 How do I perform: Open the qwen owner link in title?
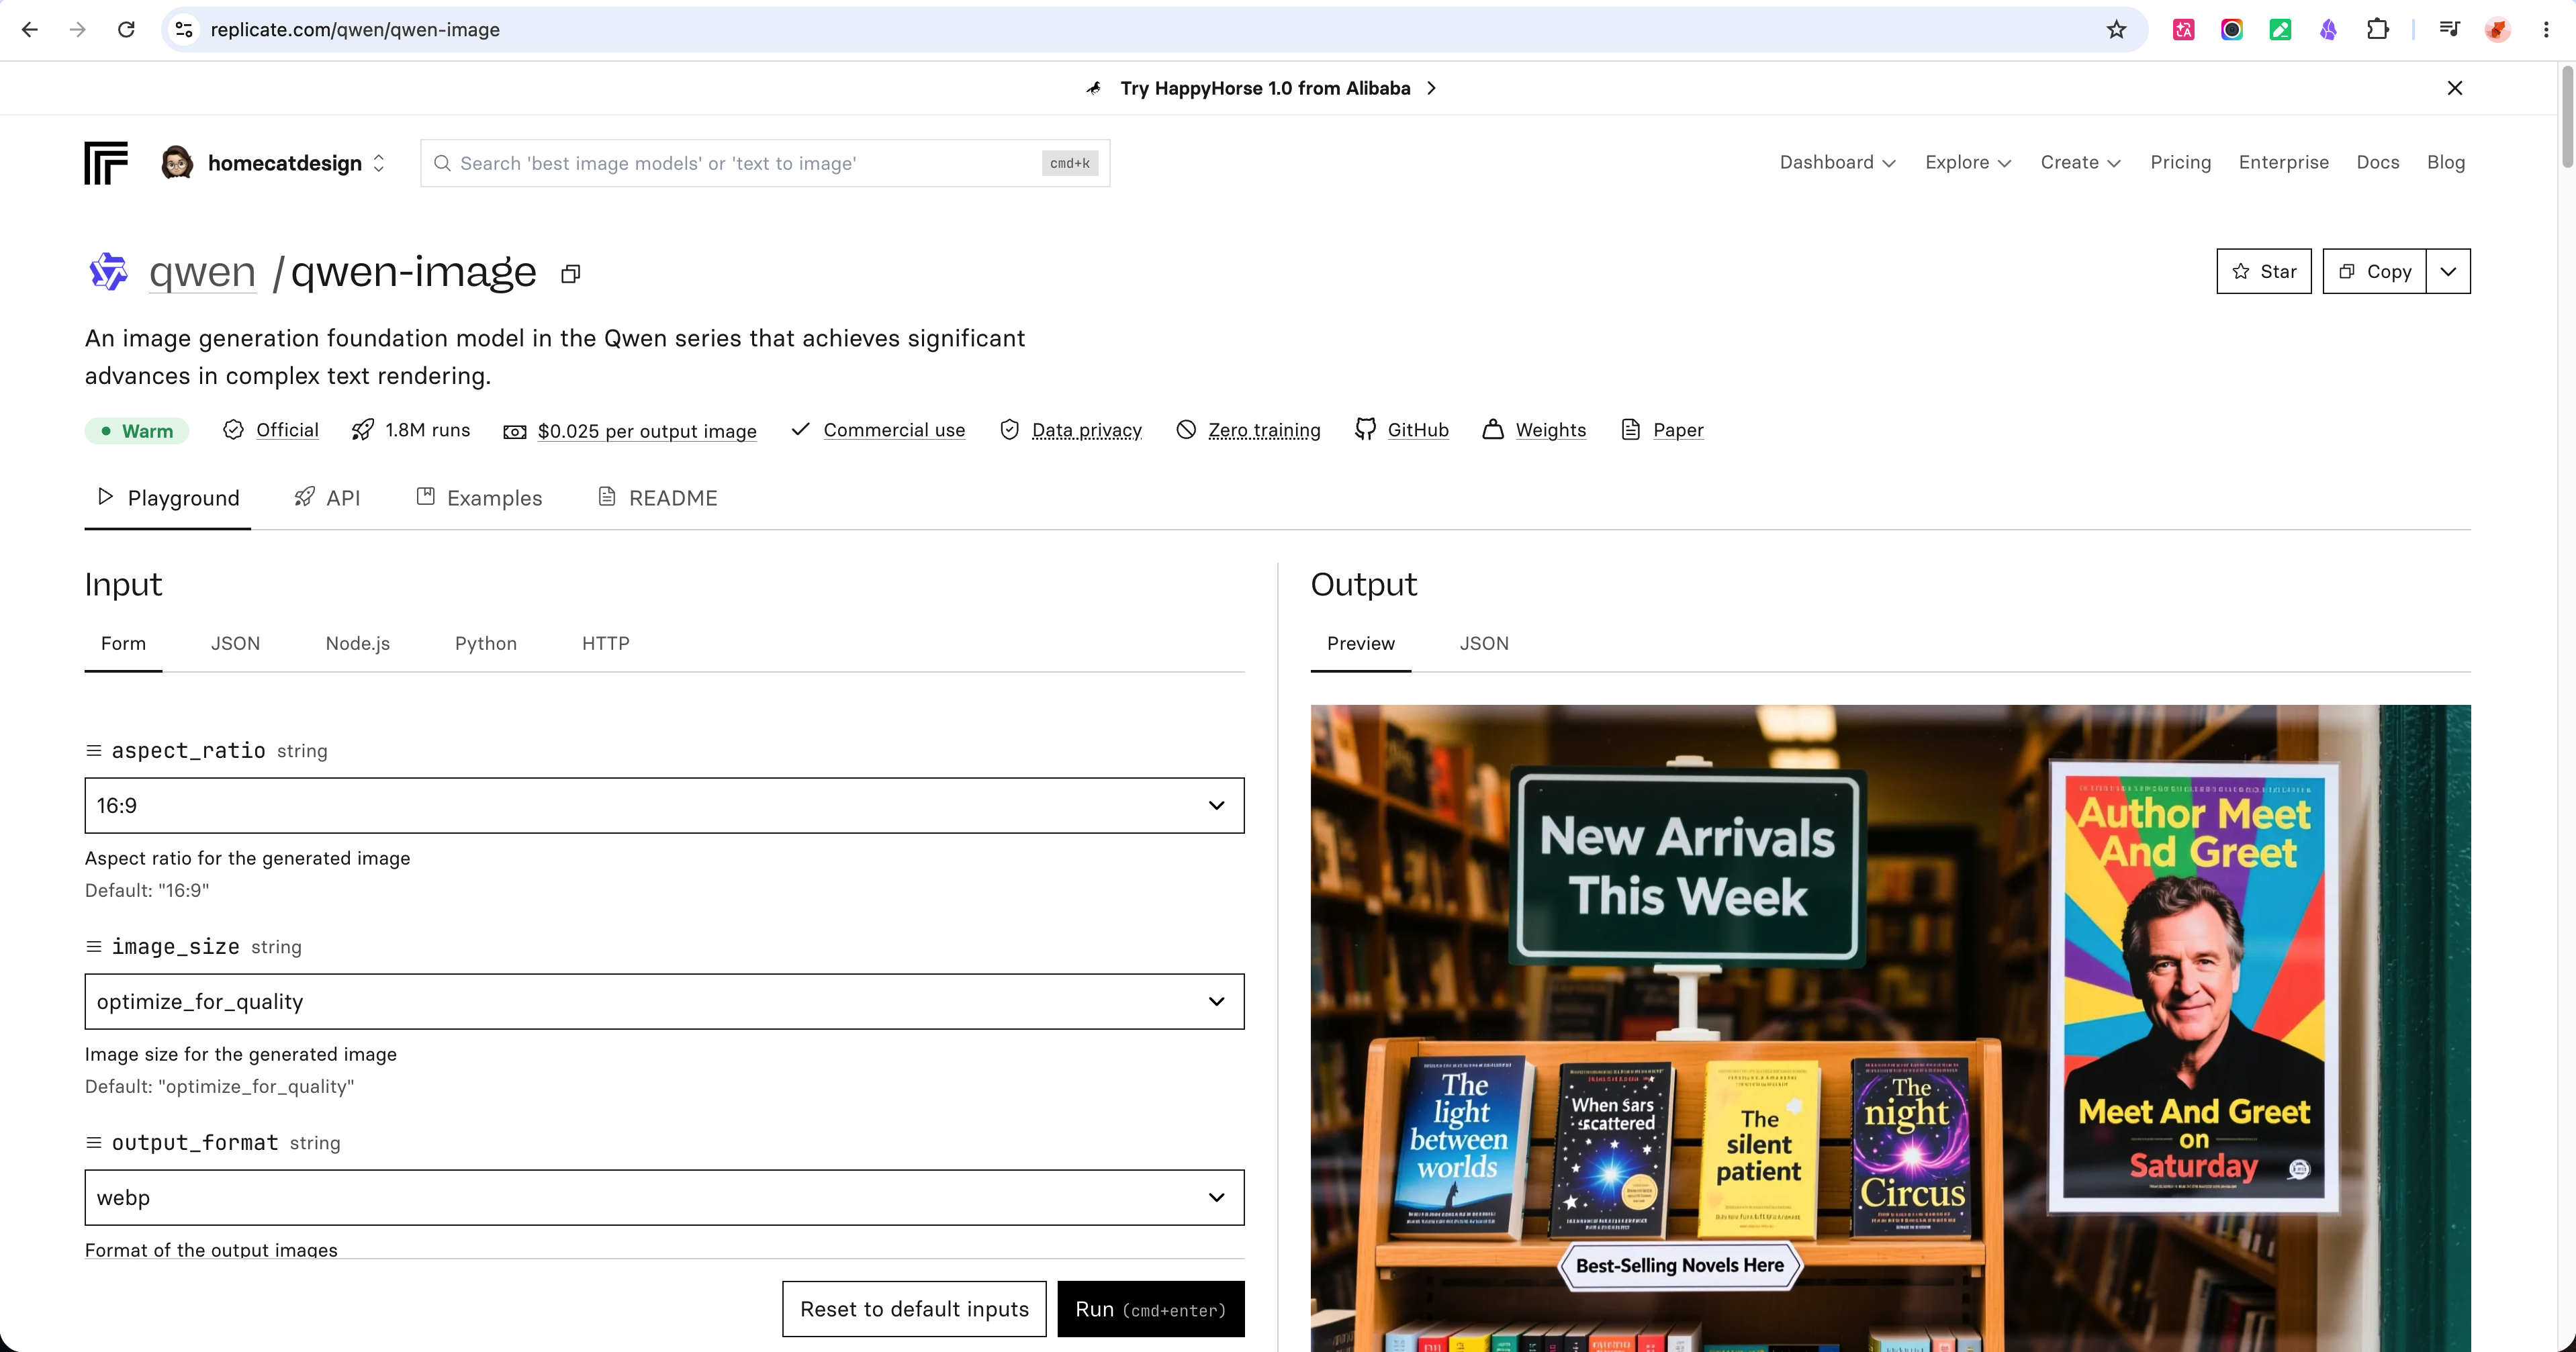pos(202,271)
